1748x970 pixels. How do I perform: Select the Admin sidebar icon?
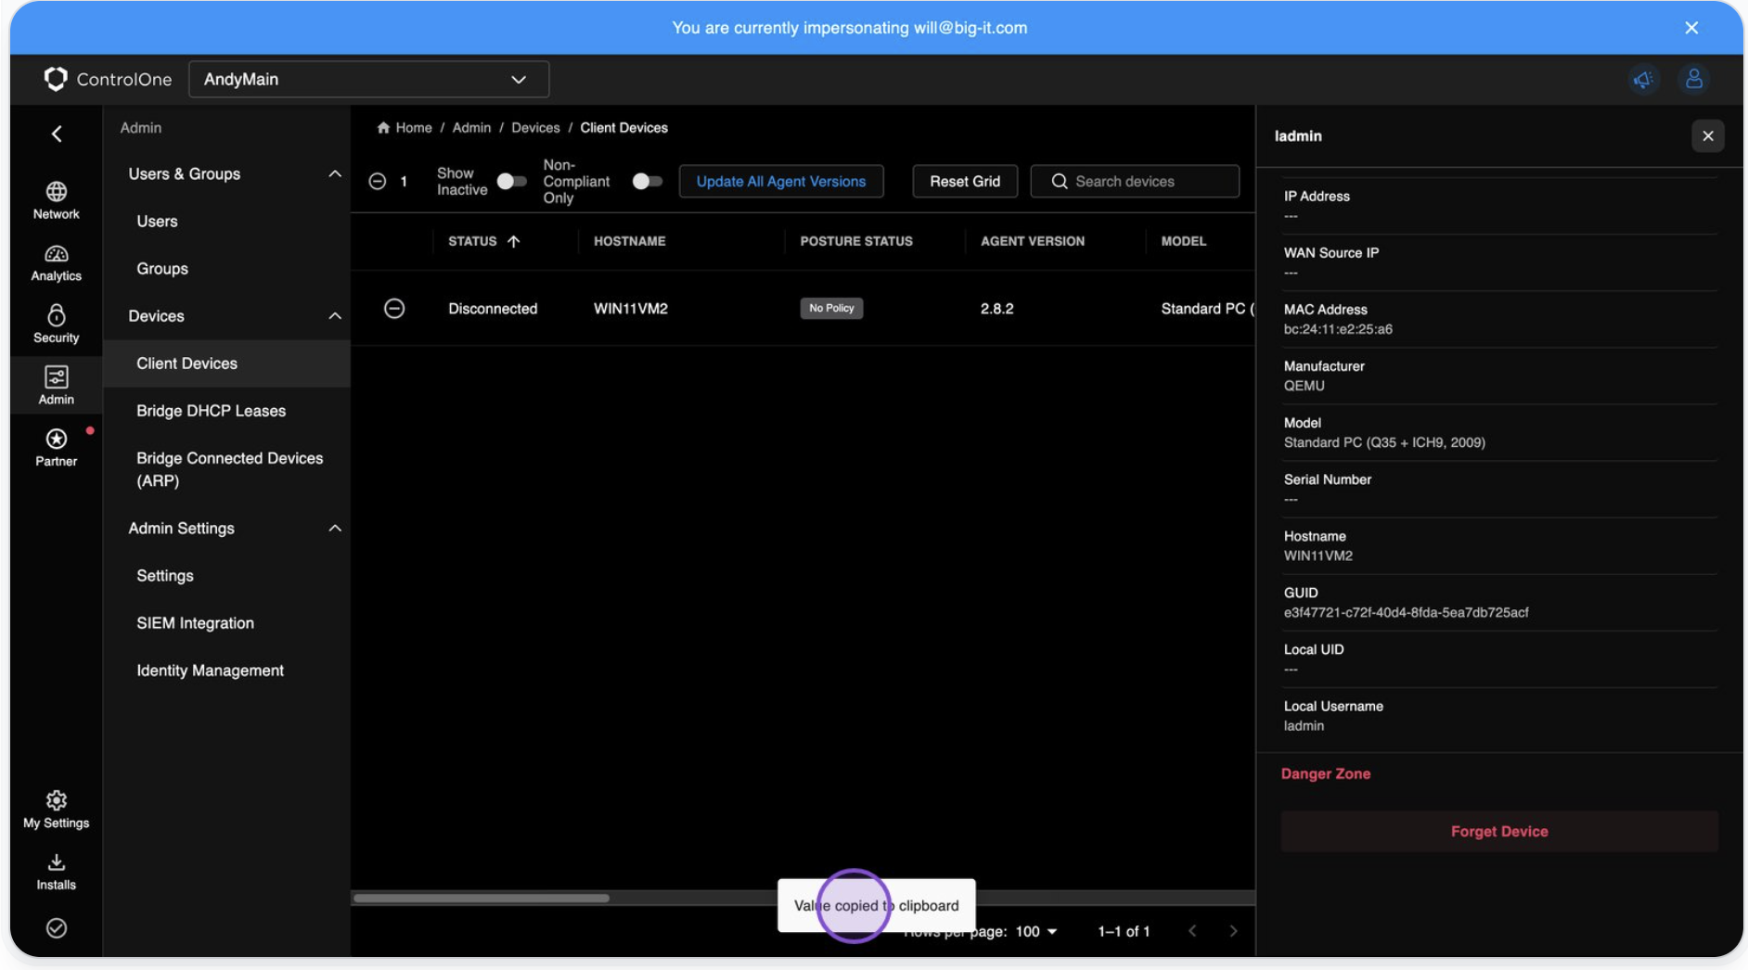pos(56,385)
